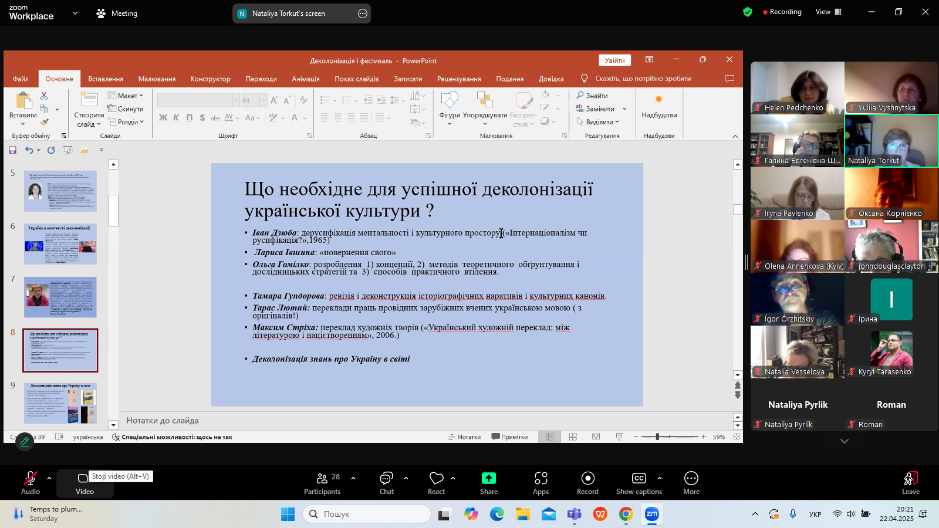
Task: Click the green Share screen icon
Action: [488, 478]
